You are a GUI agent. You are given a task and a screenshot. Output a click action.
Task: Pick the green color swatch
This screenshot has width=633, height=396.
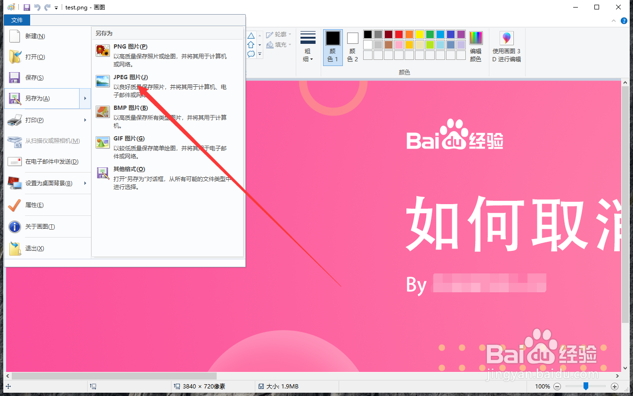[430, 34]
